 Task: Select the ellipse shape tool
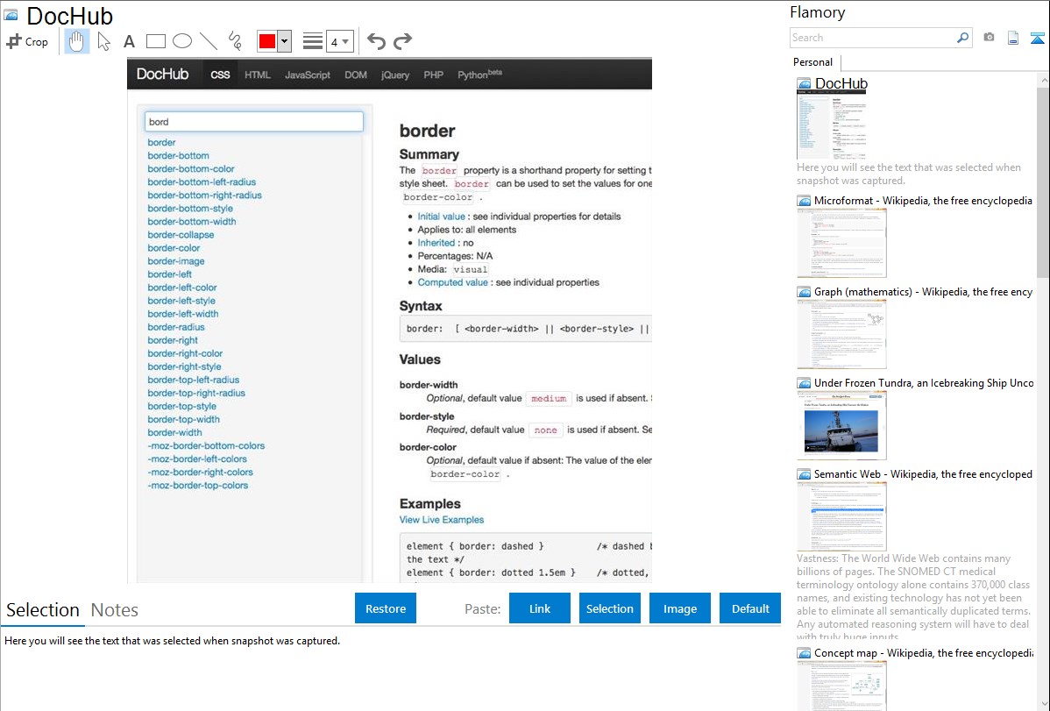tap(182, 41)
